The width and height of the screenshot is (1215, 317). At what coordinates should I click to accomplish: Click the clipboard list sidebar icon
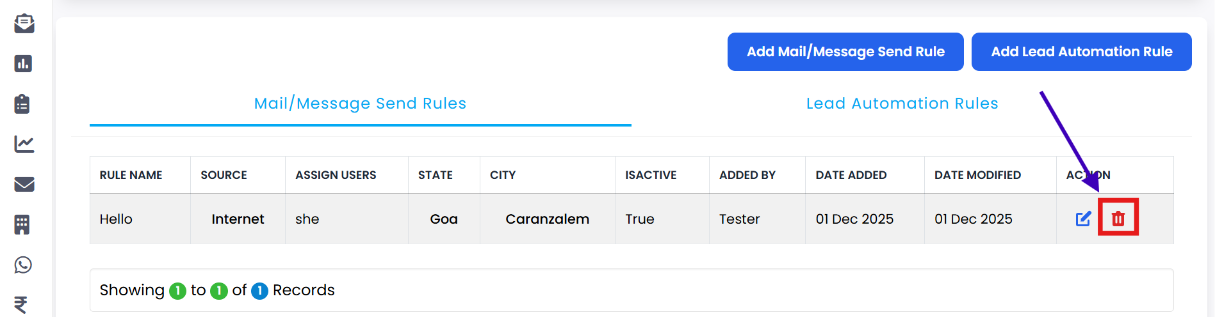click(x=22, y=104)
